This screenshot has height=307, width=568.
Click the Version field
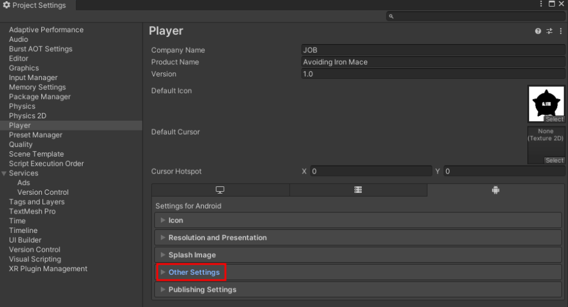coord(433,74)
